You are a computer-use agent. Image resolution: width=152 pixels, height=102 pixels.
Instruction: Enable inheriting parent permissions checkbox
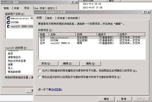click(39, 71)
